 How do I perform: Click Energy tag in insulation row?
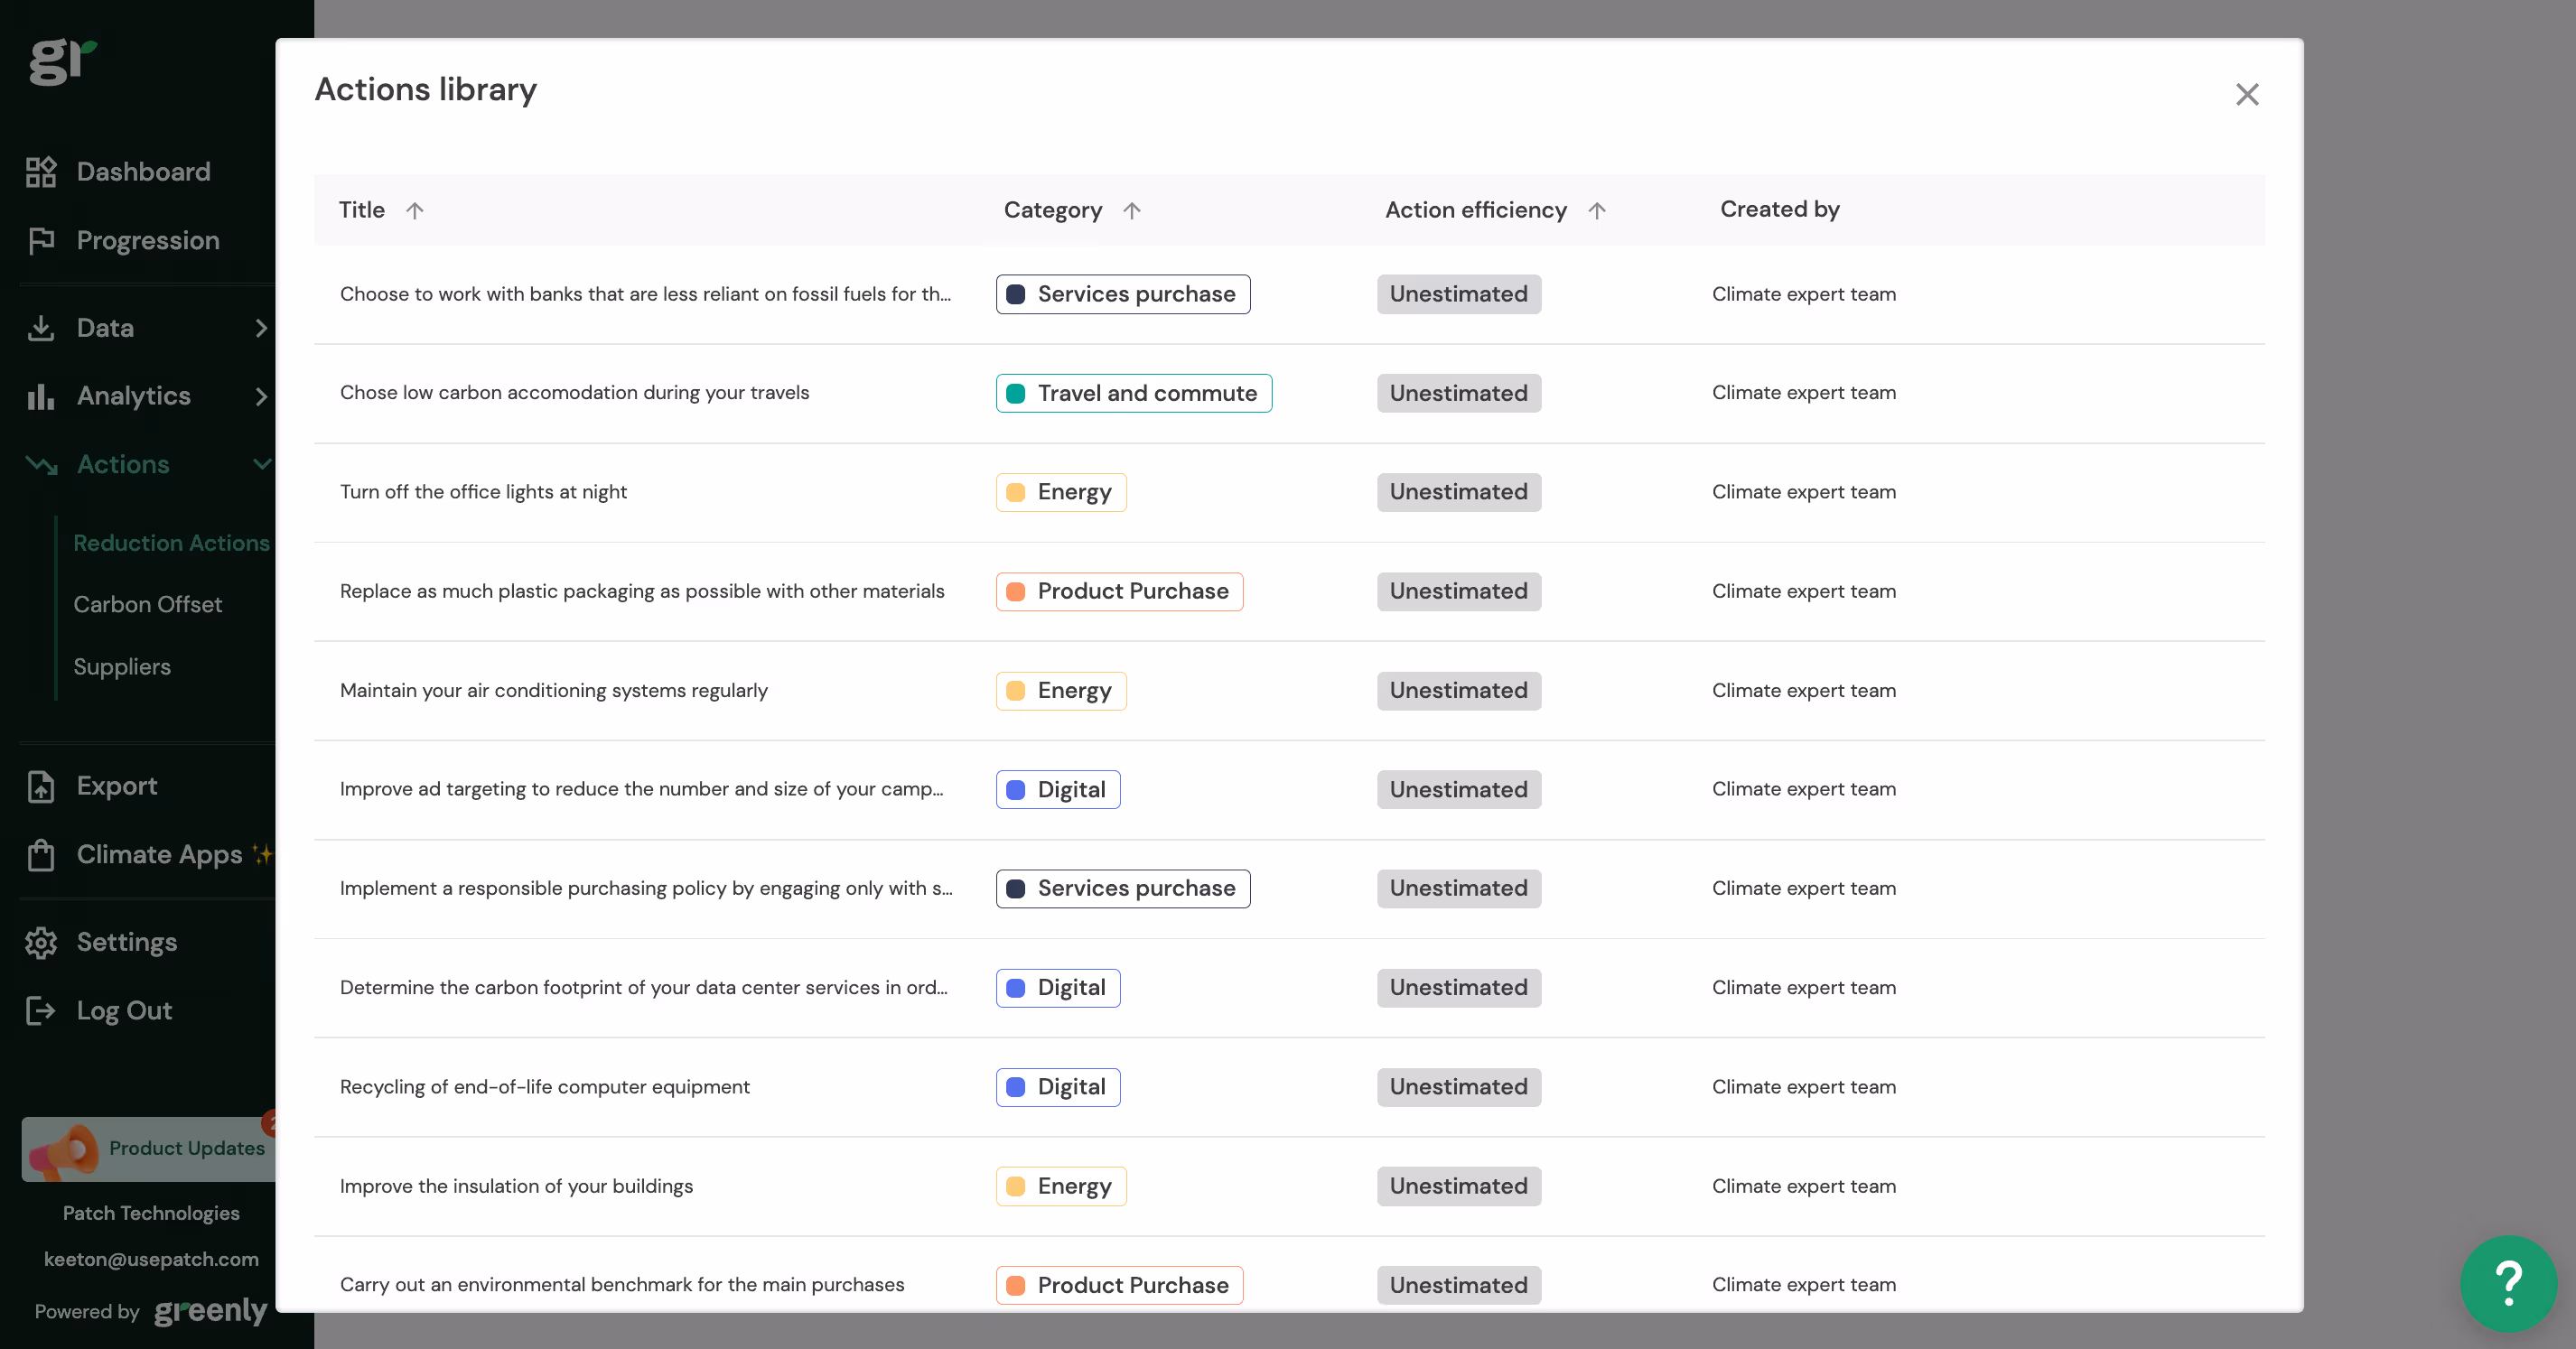[1060, 1186]
